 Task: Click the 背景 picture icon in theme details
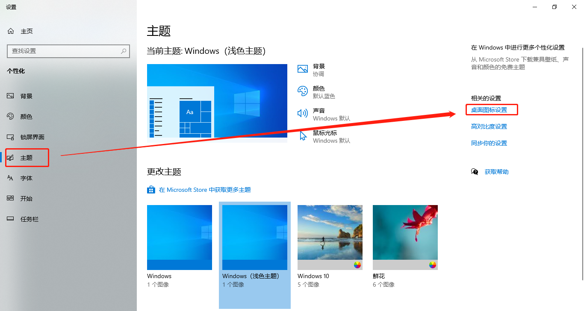tap(303, 69)
